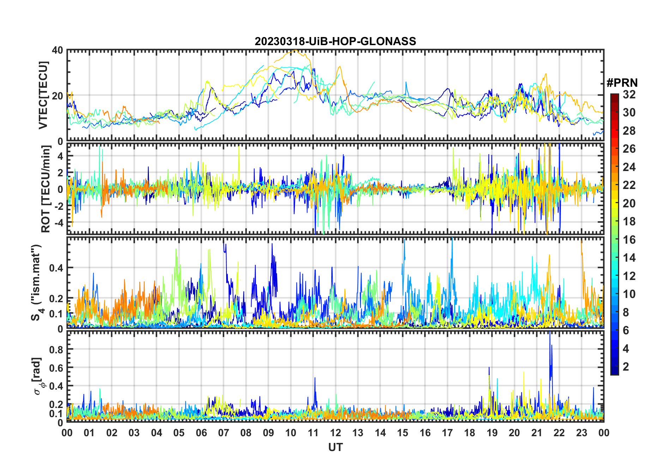This screenshot has height=469, width=671.
Task: Click colorbar tick label 32
Action: coord(629,95)
